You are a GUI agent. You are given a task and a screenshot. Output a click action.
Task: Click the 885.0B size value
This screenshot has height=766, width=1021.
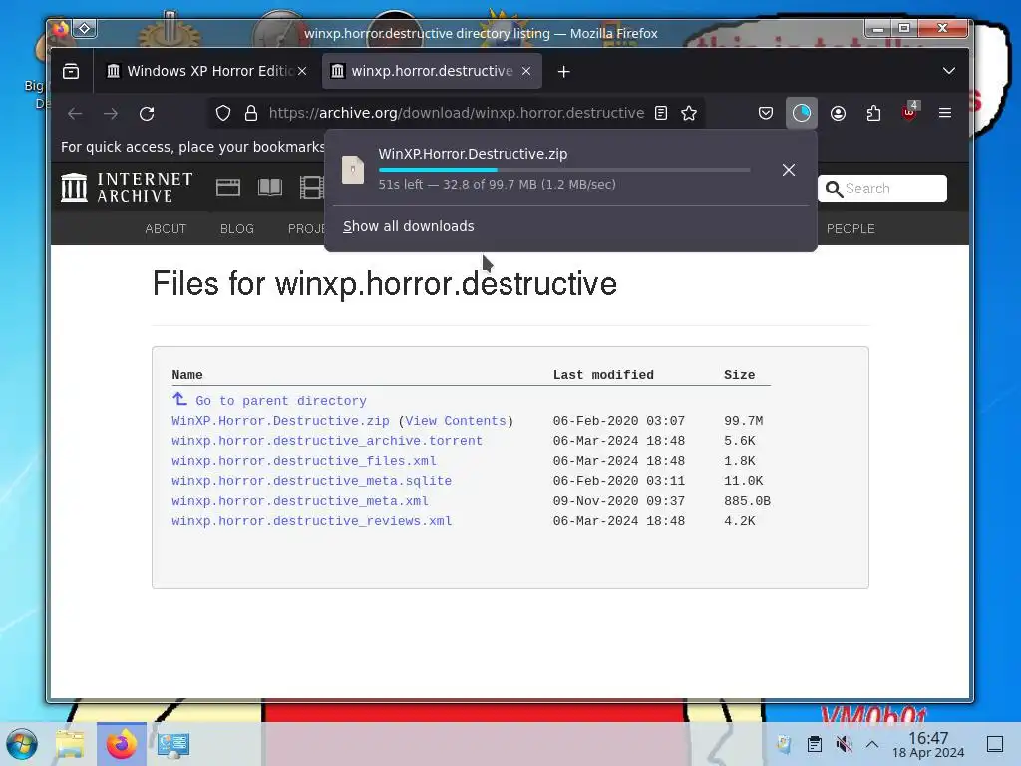(747, 501)
